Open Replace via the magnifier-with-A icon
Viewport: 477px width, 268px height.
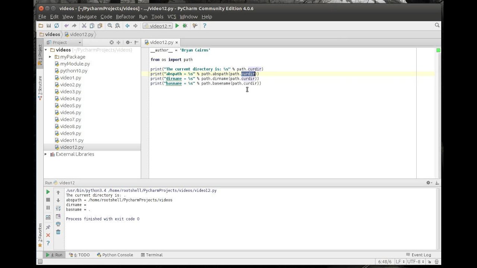point(117,26)
